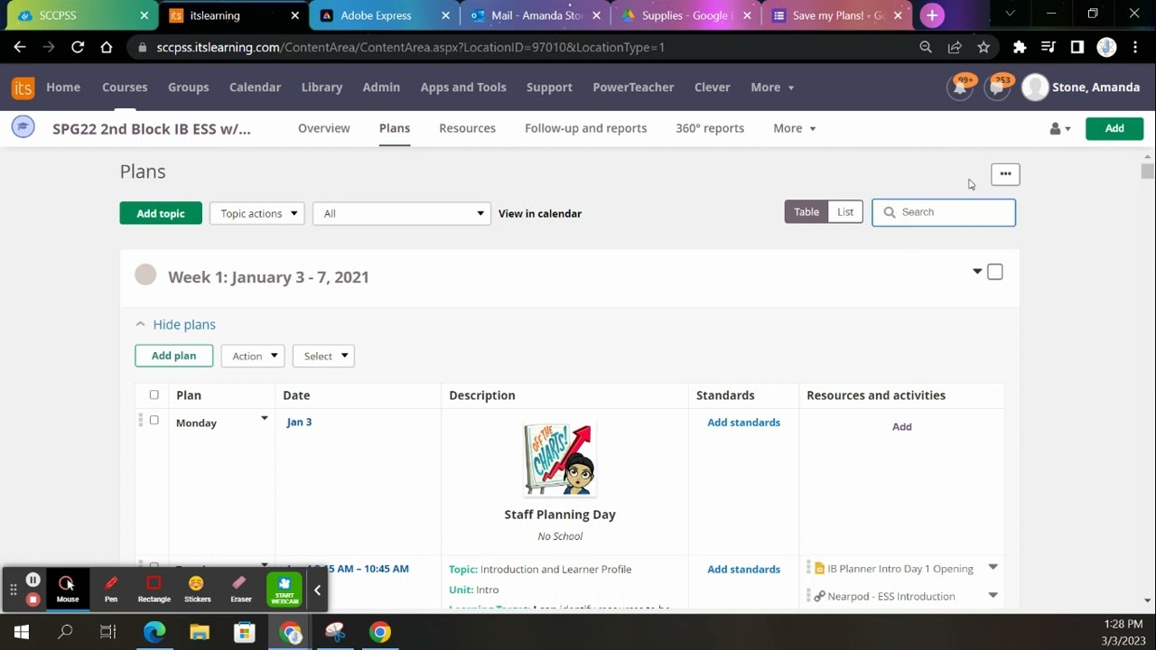Open Follow-up and reports tab
Image resolution: width=1156 pixels, height=650 pixels.
(586, 128)
